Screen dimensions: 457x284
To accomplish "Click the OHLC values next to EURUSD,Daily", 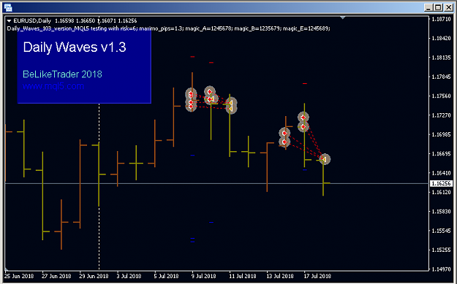I will point(96,21).
